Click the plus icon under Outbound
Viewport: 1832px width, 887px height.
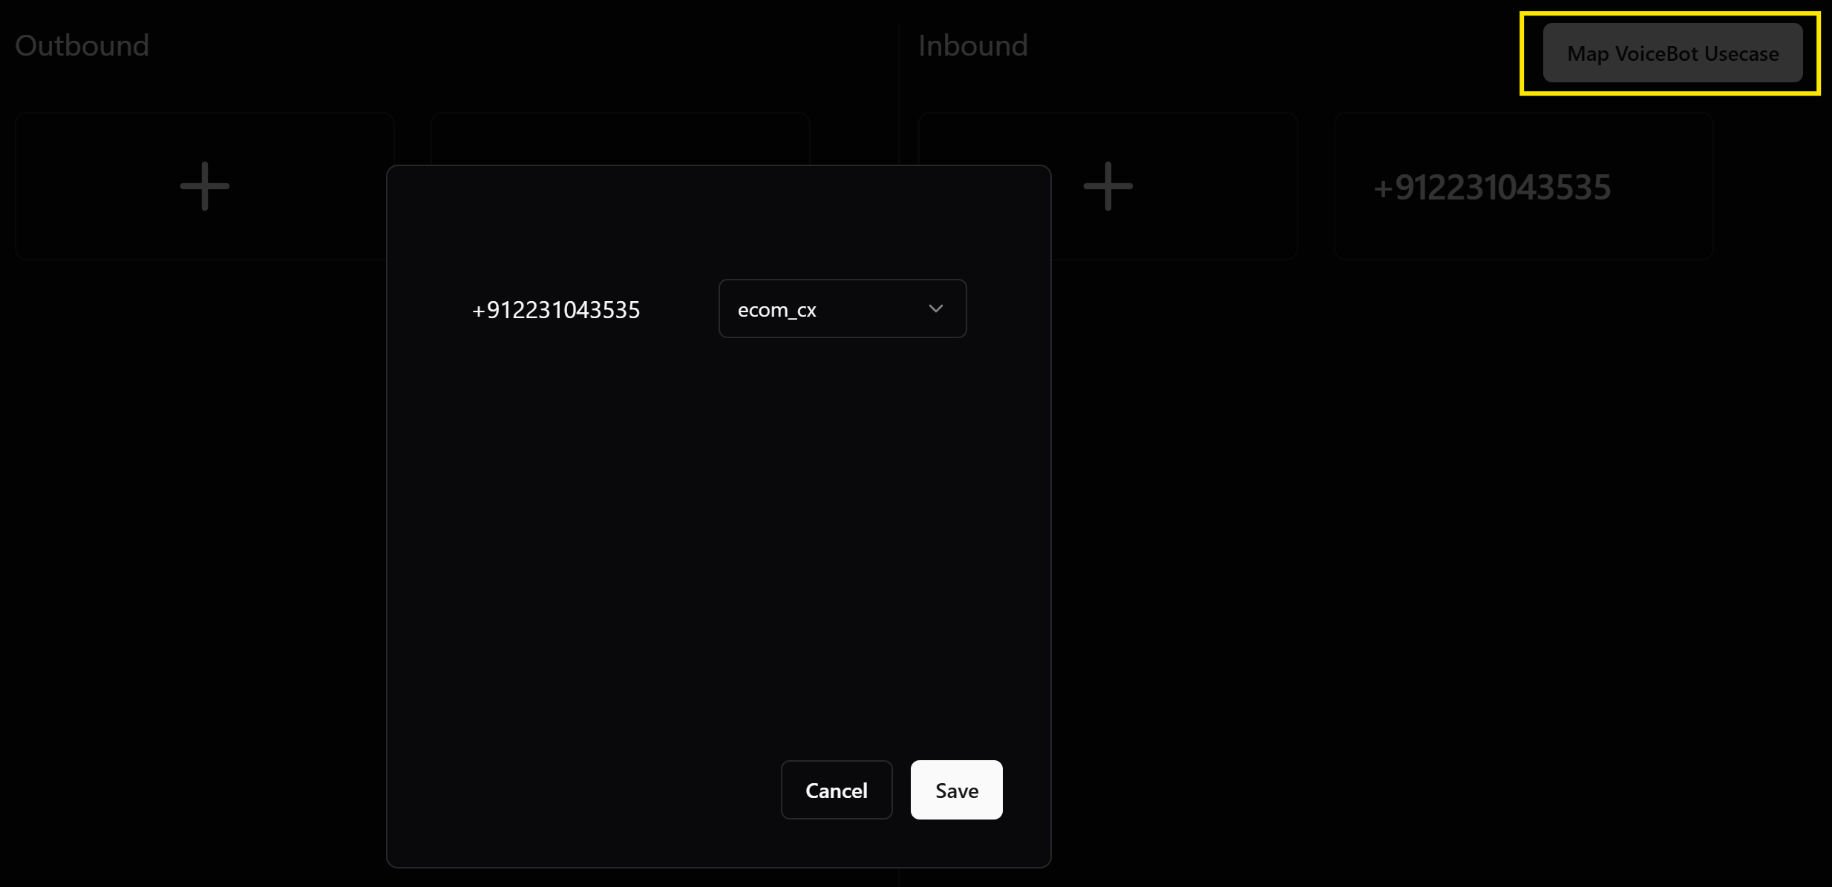(205, 186)
